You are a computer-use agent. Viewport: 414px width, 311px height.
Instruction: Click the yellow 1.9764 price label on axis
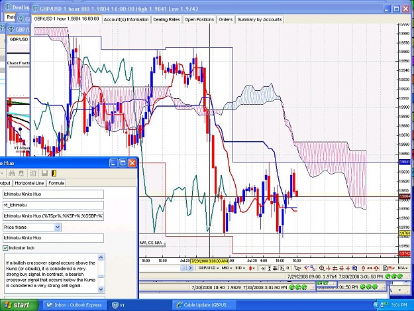pos(405,233)
